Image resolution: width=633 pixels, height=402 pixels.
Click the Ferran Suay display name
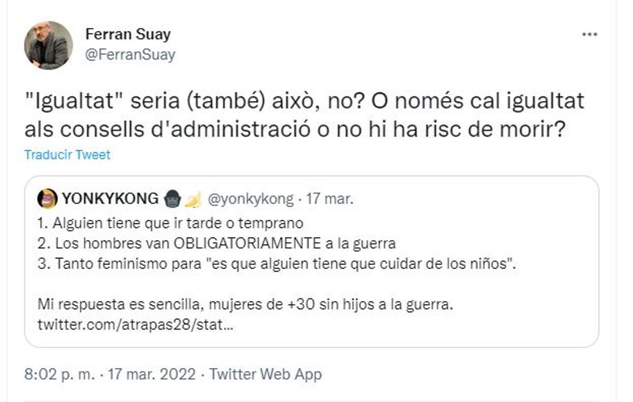point(129,35)
